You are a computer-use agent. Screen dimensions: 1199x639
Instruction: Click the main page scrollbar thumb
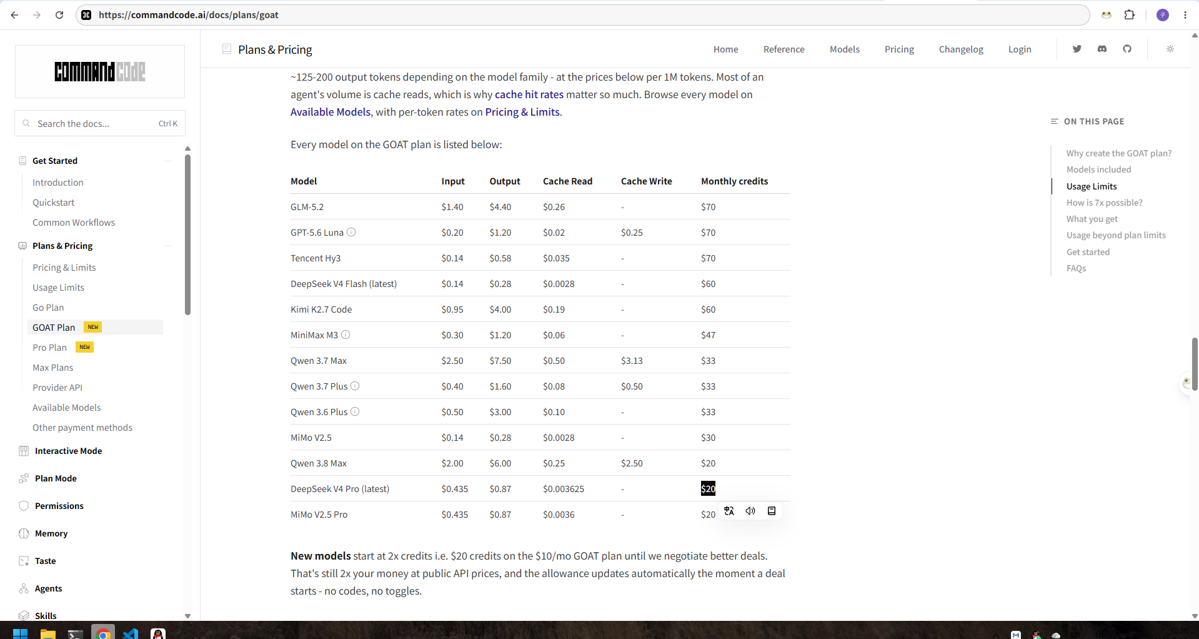pos(1195,364)
